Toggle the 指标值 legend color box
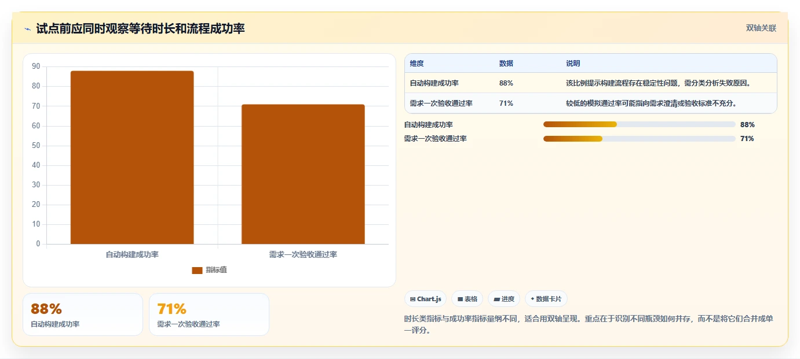 (197, 270)
